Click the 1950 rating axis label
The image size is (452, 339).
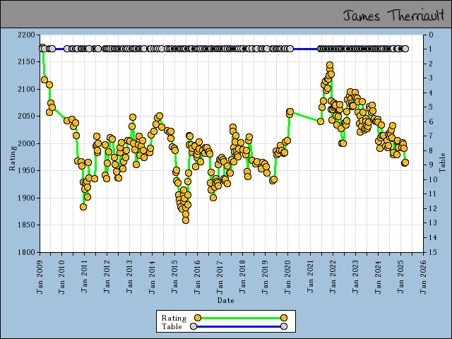click(26, 171)
